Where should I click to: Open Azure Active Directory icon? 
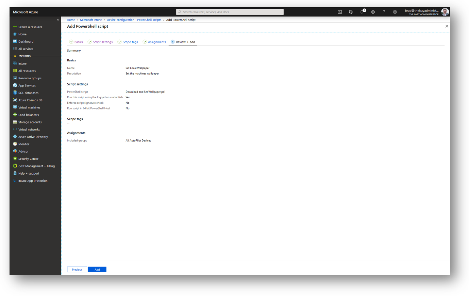(15, 137)
